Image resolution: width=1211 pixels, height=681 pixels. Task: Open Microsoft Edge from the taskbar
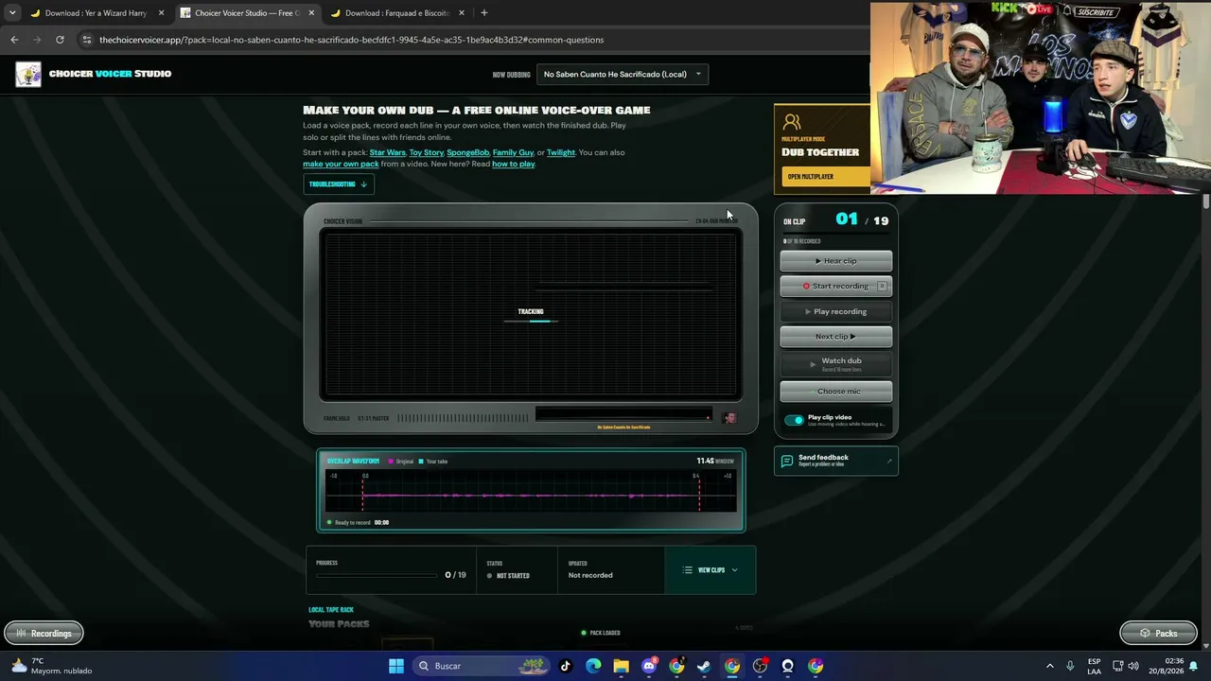coord(593,666)
